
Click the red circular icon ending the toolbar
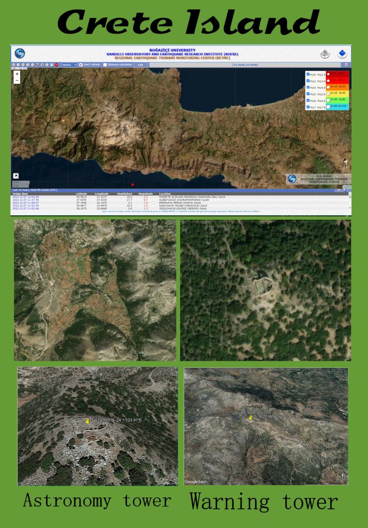click(56, 65)
